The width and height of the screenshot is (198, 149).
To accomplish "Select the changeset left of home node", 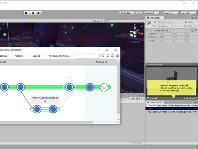I will tap(90, 87).
